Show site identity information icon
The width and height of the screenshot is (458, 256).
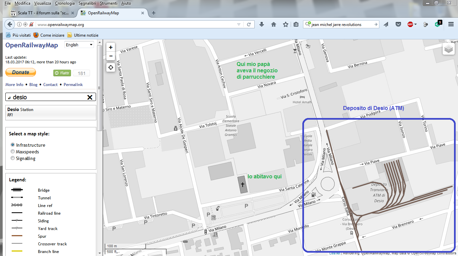19,24
